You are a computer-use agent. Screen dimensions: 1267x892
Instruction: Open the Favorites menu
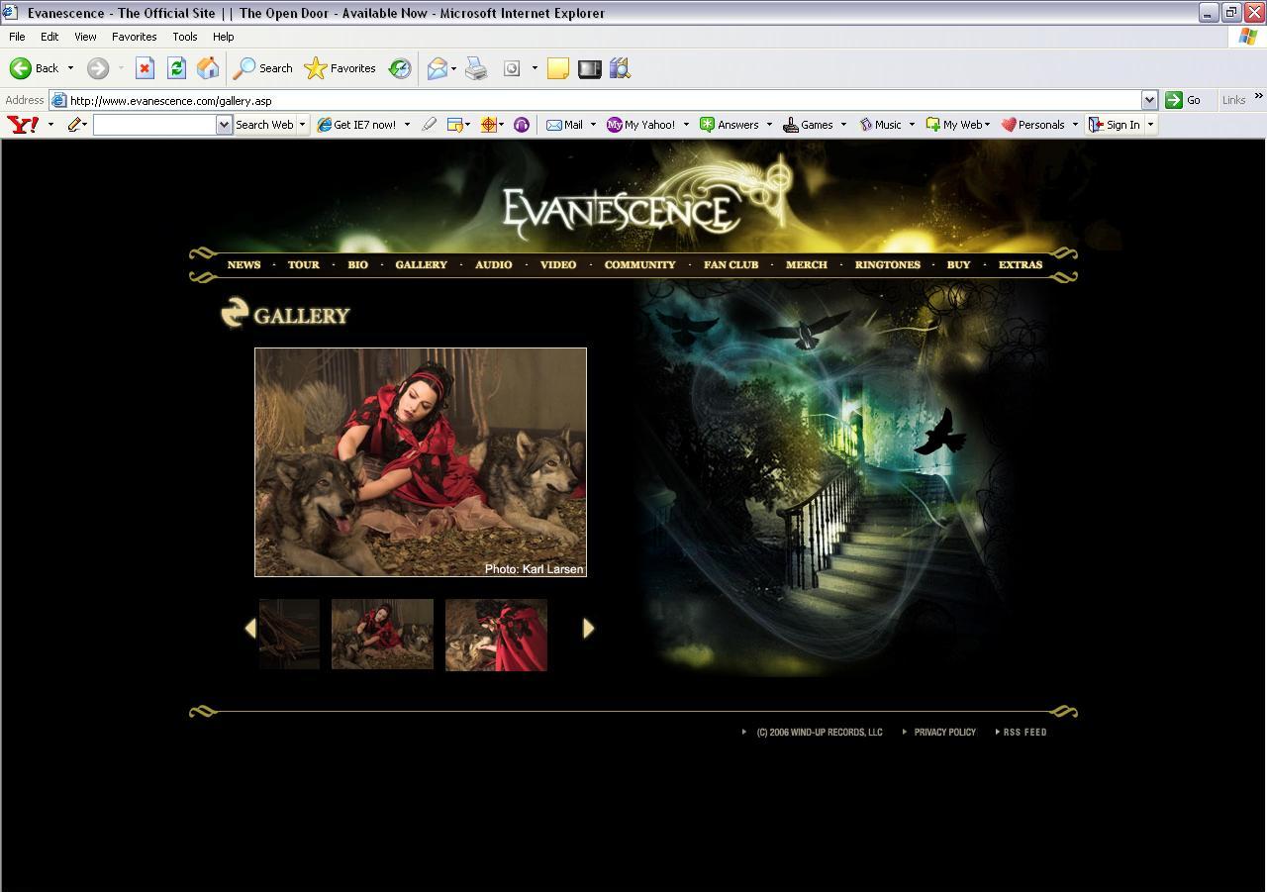click(x=134, y=37)
